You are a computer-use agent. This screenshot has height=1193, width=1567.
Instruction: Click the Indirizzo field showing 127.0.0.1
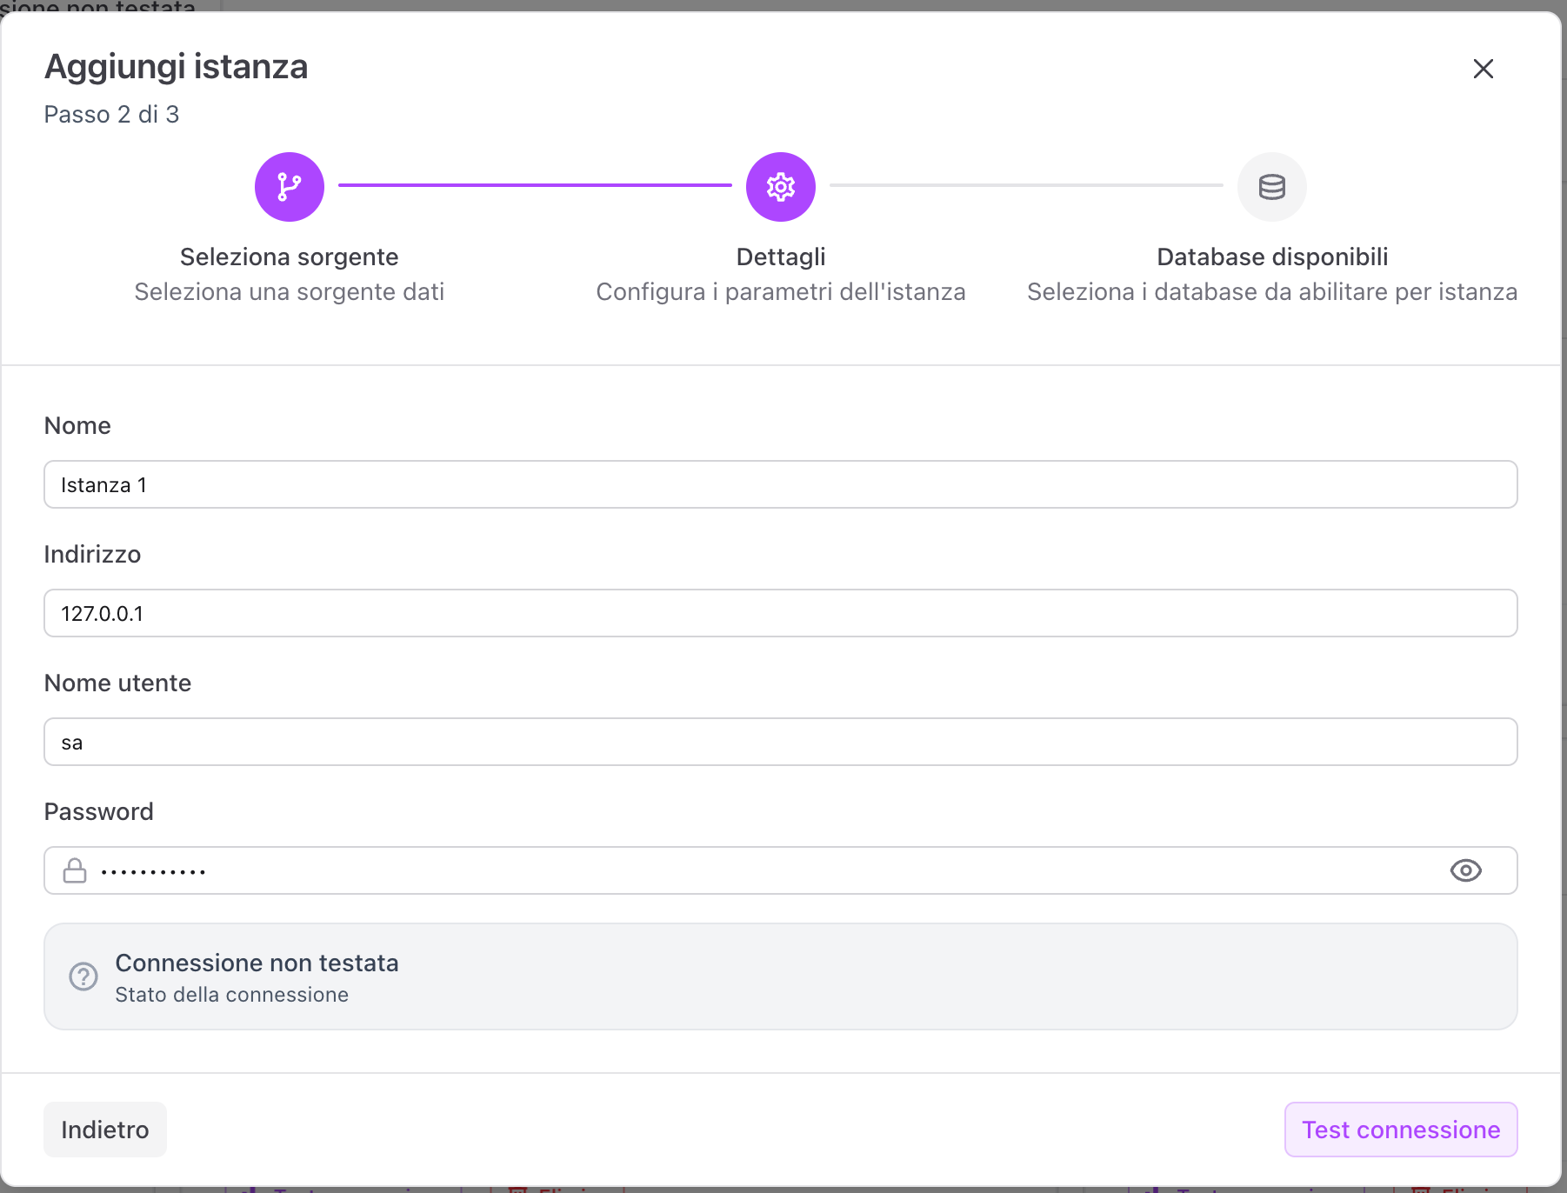click(780, 613)
